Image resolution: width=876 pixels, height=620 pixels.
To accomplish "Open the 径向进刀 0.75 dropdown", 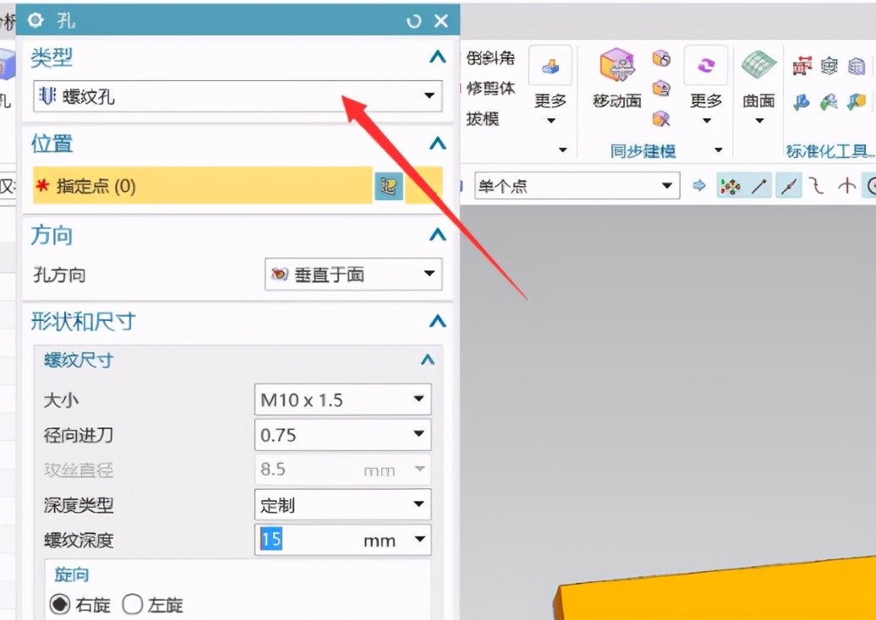I will pyautogui.click(x=342, y=434).
